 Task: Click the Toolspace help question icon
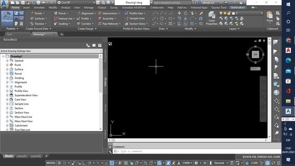click(100, 45)
